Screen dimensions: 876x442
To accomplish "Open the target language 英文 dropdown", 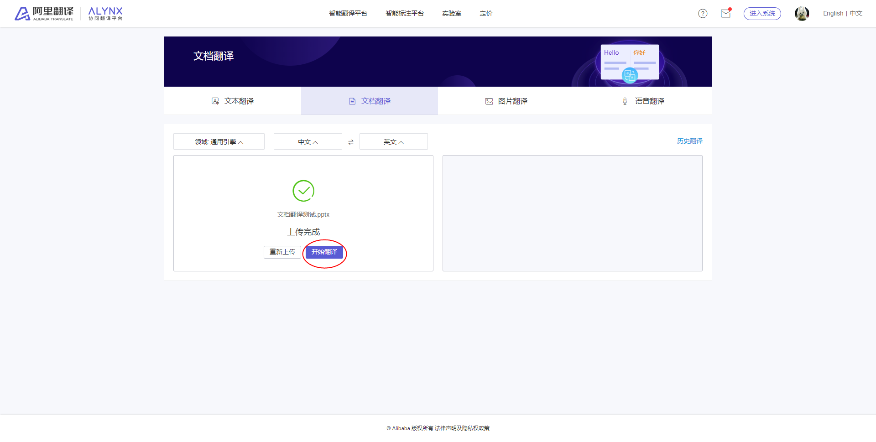I will tap(394, 141).
